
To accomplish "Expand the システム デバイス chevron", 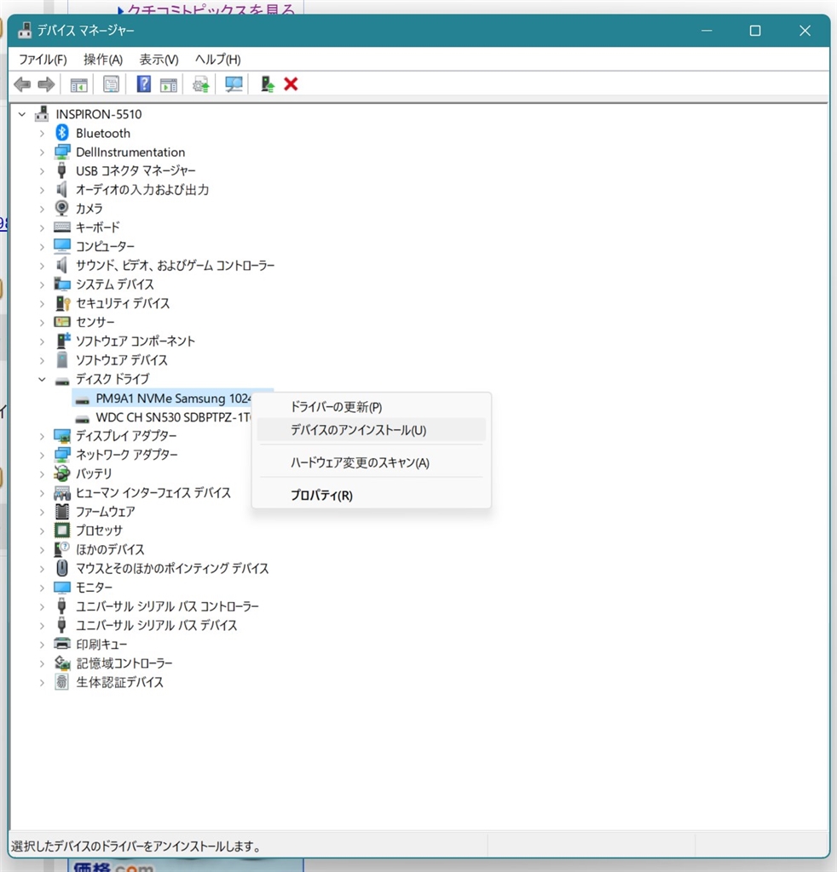I will click(42, 284).
